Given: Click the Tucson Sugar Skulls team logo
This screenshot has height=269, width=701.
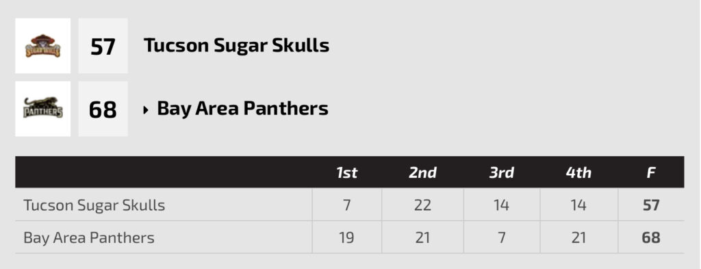Looking at the screenshot, I should point(43,46).
